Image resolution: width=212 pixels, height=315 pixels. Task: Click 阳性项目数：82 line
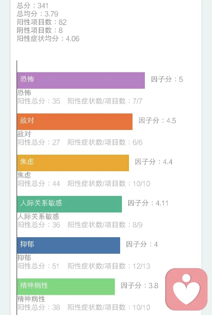point(42,22)
